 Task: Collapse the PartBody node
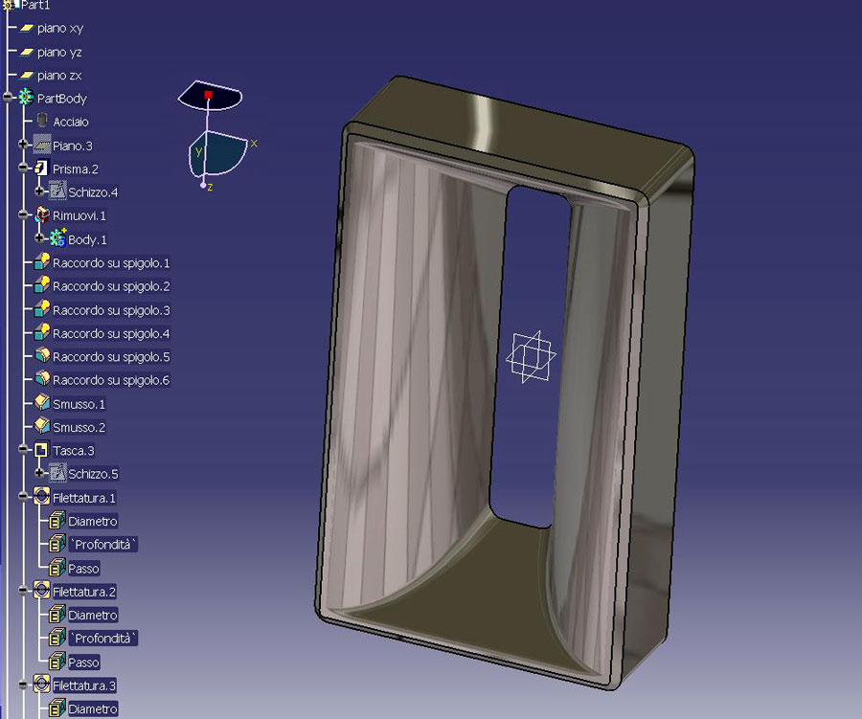(x=7, y=98)
